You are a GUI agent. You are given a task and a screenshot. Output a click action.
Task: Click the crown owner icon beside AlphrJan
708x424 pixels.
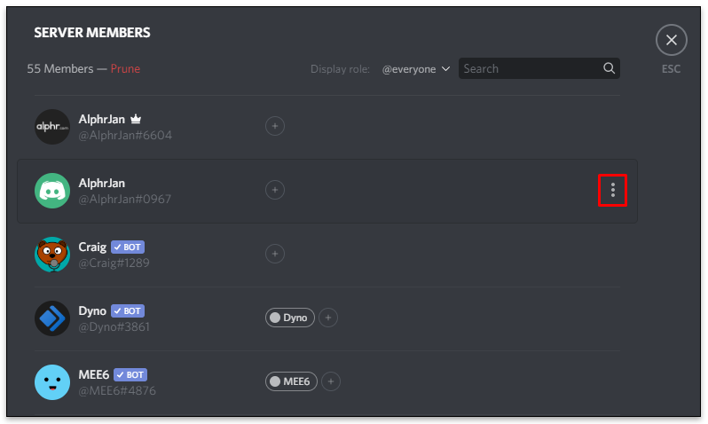point(136,119)
